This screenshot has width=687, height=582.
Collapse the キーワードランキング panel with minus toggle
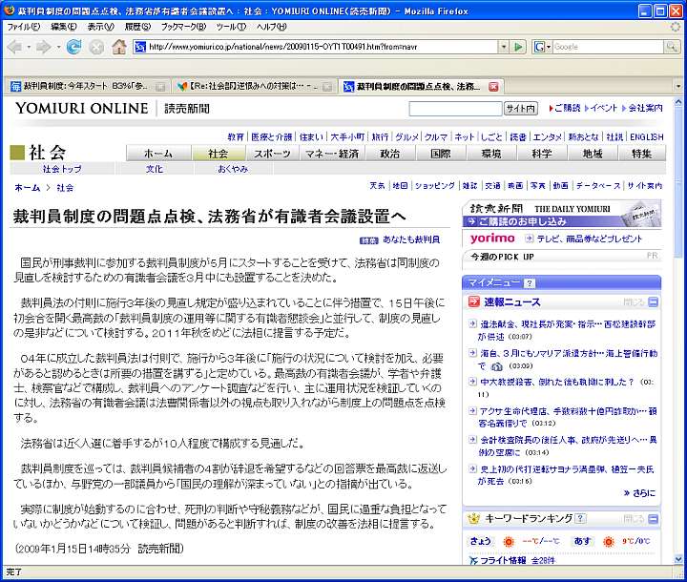pos(654,519)
